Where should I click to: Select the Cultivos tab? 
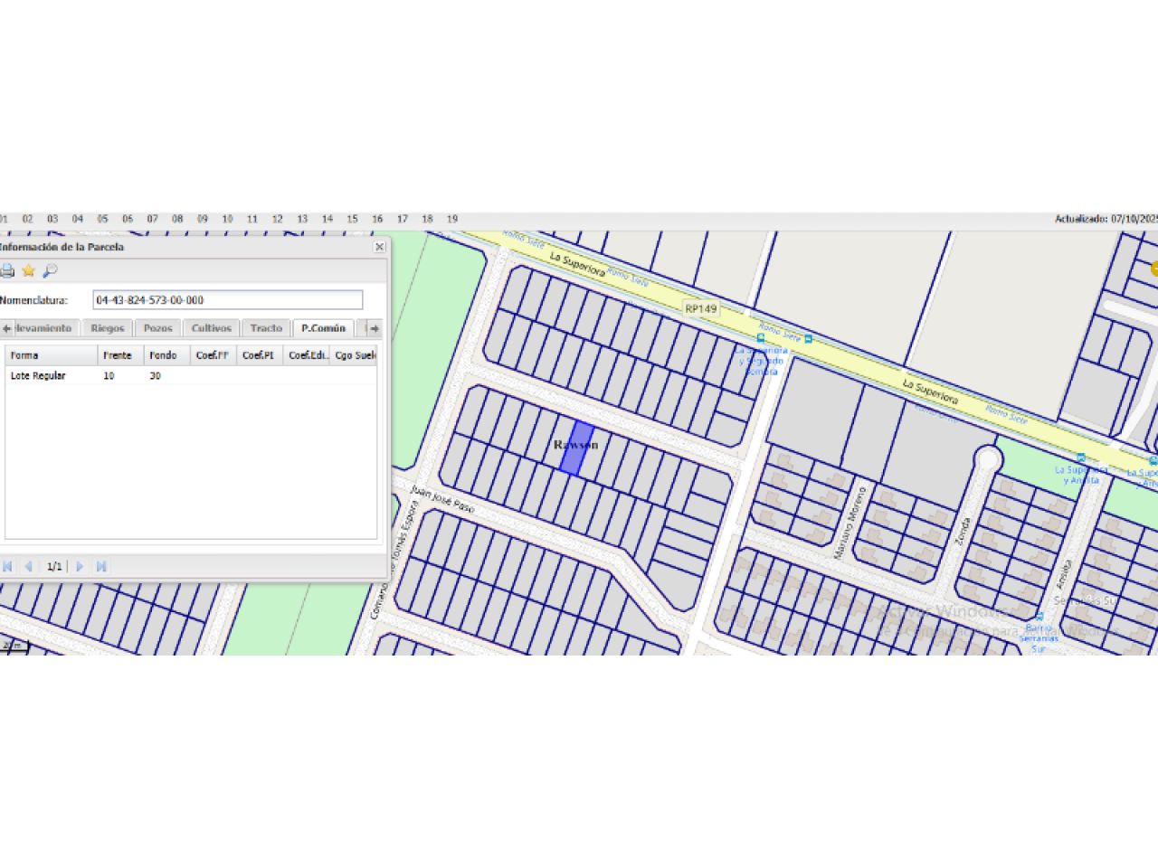coord(211,328)
